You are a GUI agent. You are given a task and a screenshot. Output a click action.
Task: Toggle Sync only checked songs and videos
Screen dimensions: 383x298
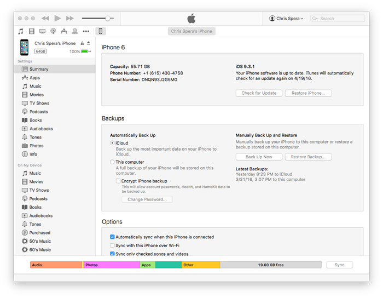pos(112,254)
